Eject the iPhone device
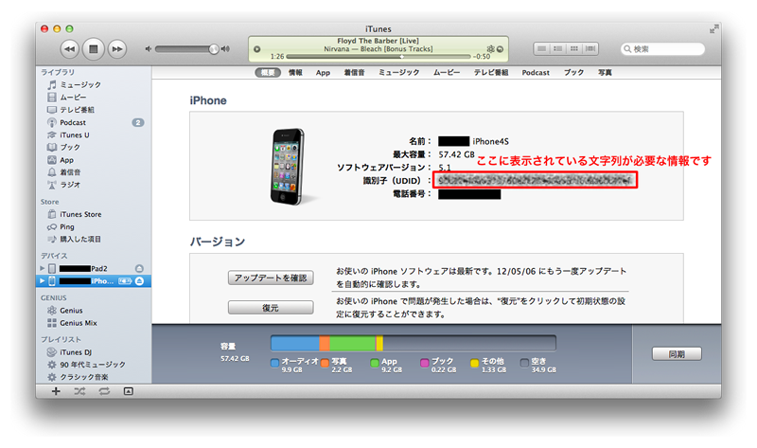This screenshot has height=448, width=757. click(139, 280)
